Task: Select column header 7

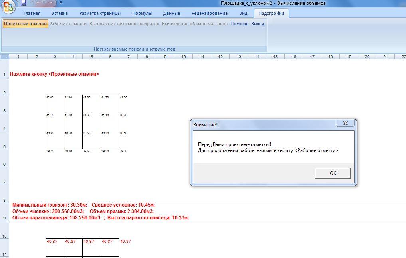Action: 129,57
